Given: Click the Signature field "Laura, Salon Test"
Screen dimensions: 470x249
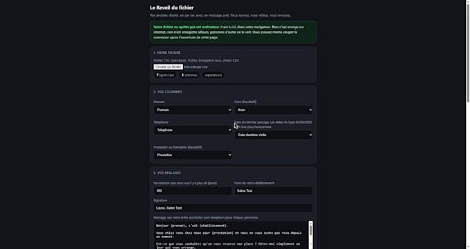Looking at the screenshot, I should (x=233, y=208).
